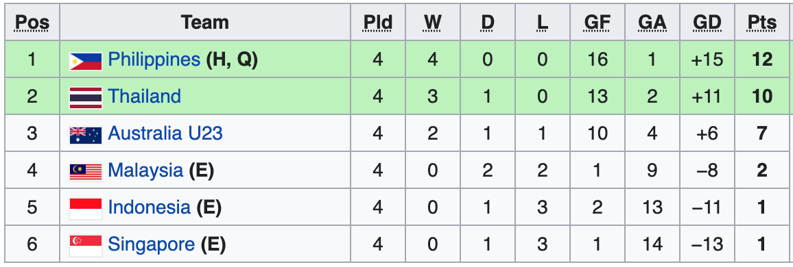This screenshot has height=267, width=793.
Task: Click the Thailand flag icon
Action: pos(86,98)
